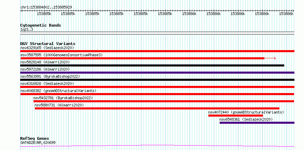
Task: Click the GATAD2B|NM_020699 gene label
Action: point(38,142)
